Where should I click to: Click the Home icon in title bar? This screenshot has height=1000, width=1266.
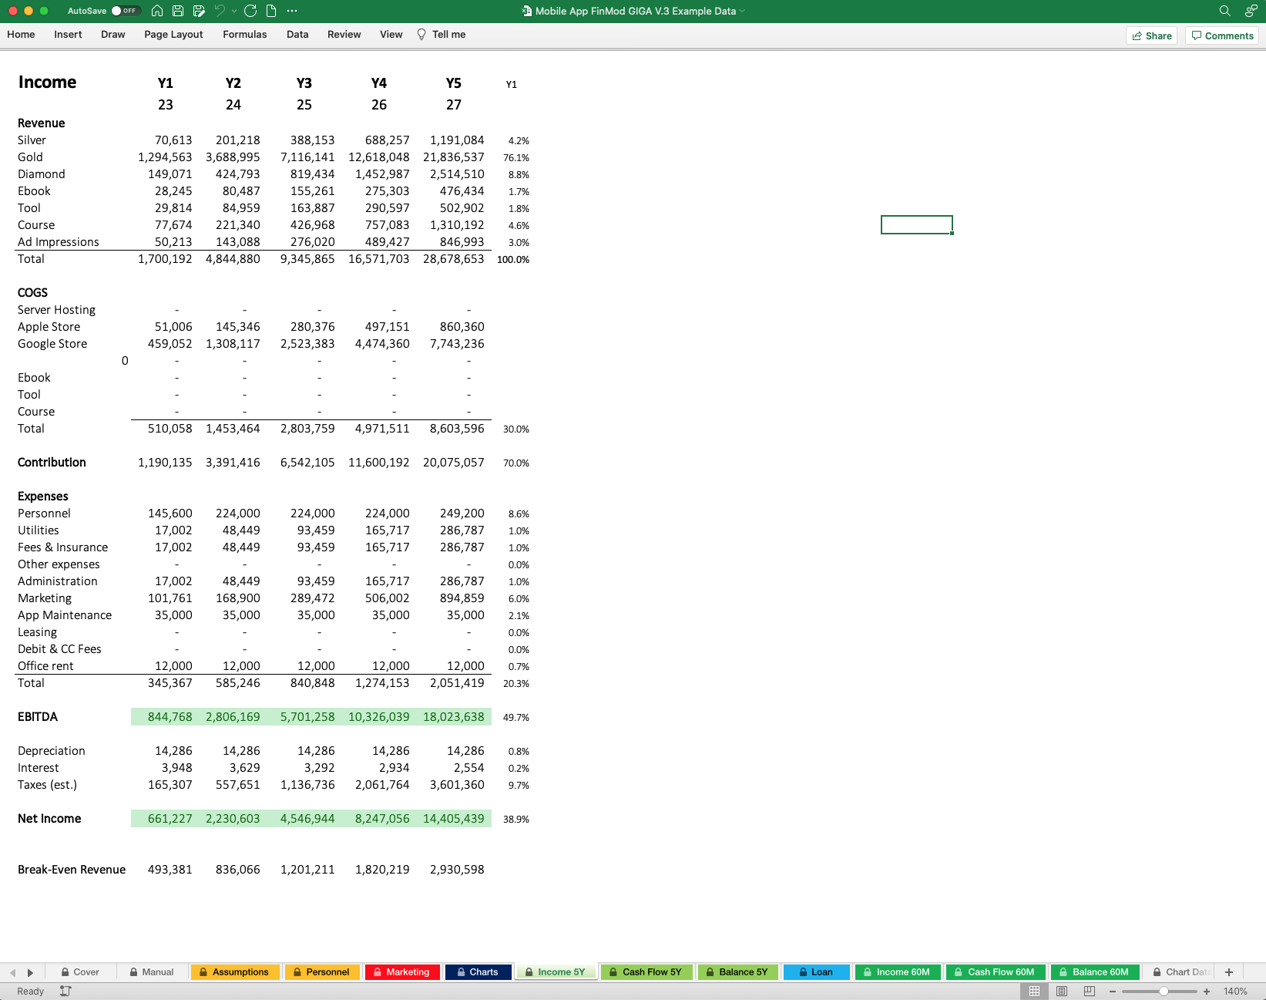157,11
